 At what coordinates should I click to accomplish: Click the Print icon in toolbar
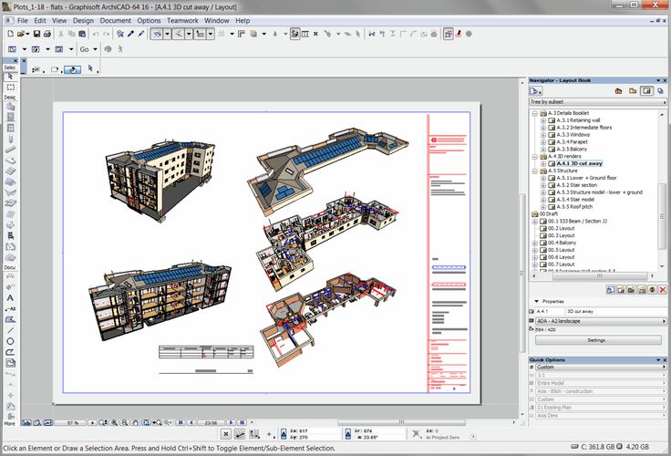pyautogui.click(x=46, y=34)
